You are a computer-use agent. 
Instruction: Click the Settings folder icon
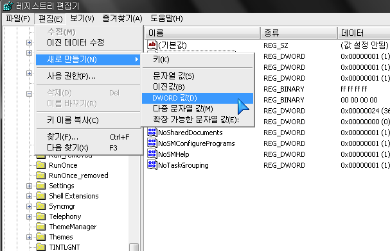pos(40,186)
